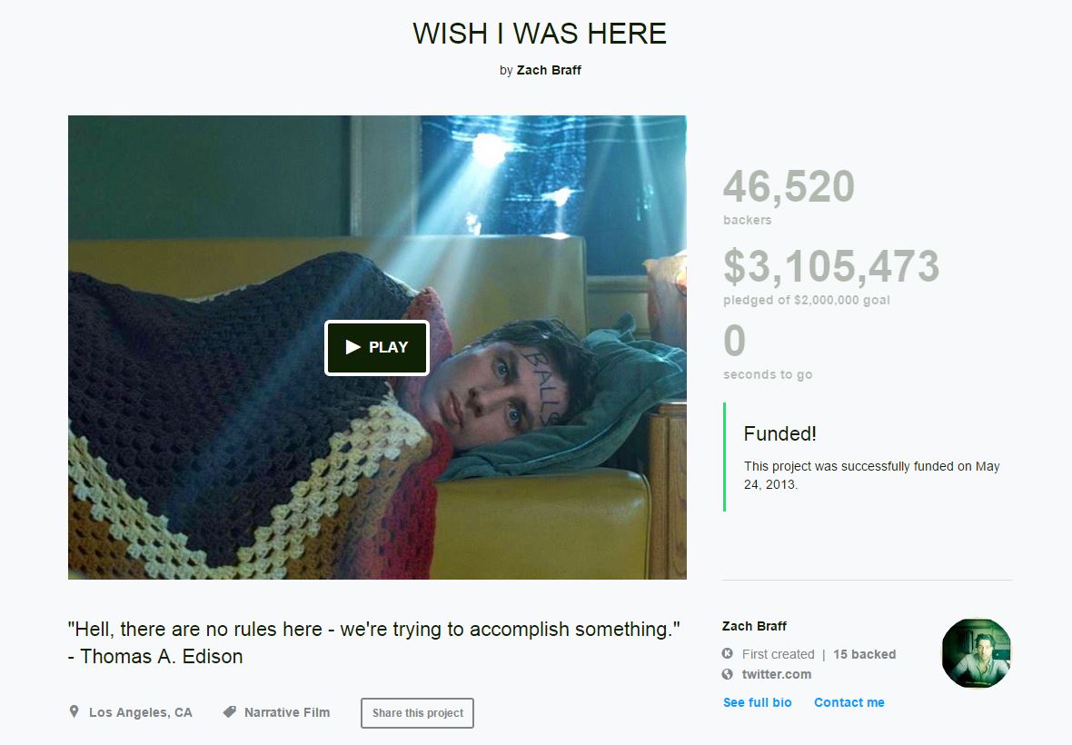Click the 46,520 backers count
Image resolution: width=1072 pixels, height=745 pixels.
tap(789, 186)
